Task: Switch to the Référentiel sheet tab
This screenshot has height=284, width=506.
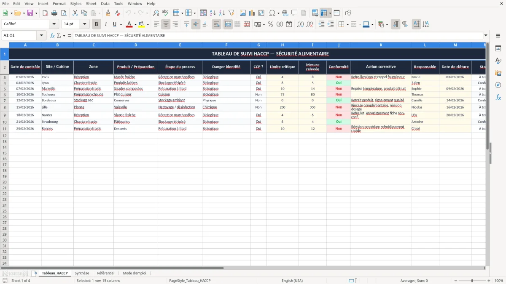Action: click(x=106, y=273)
